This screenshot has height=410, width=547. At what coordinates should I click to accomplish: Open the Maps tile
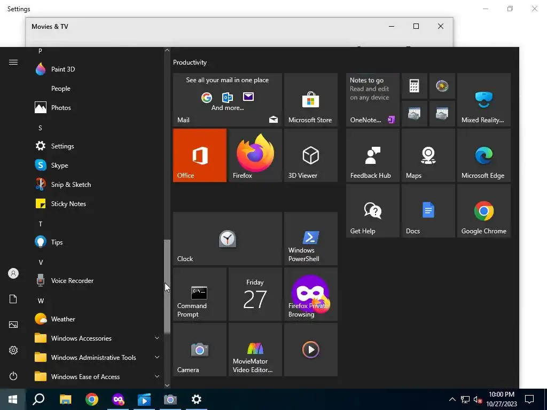pyautogui.click(x=428, y=155)
